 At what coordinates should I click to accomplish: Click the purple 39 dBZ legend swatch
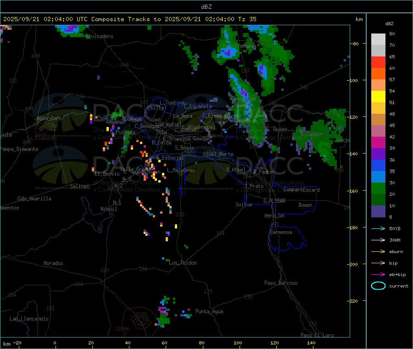(x=378, y=154)
